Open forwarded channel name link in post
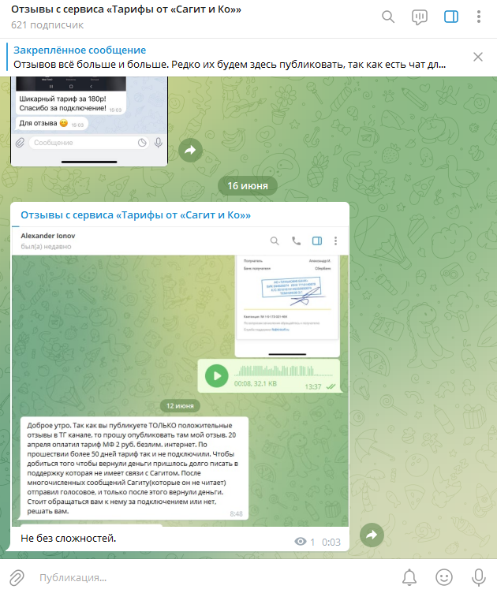Viewport: 497px width, 593px height. tap(136, 214)
